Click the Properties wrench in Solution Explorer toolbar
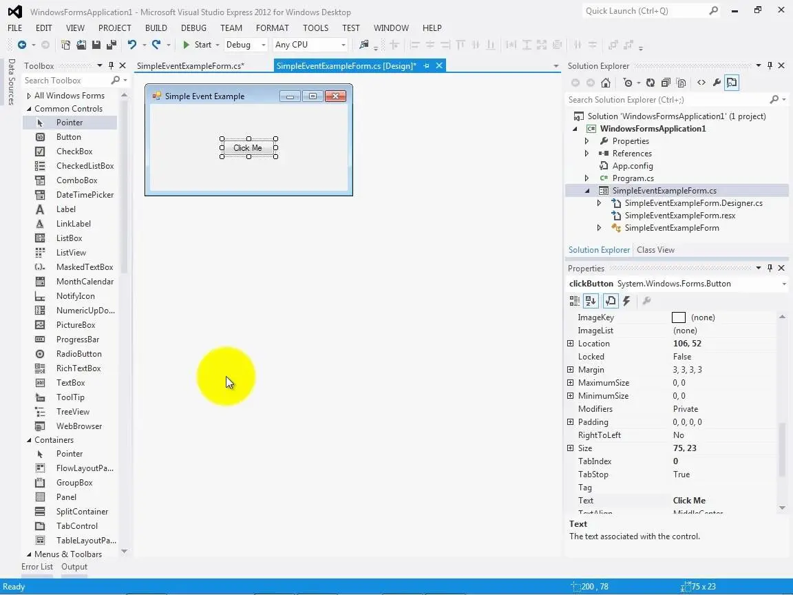Screen dimensions: 793x595 [x=717, y=83]
